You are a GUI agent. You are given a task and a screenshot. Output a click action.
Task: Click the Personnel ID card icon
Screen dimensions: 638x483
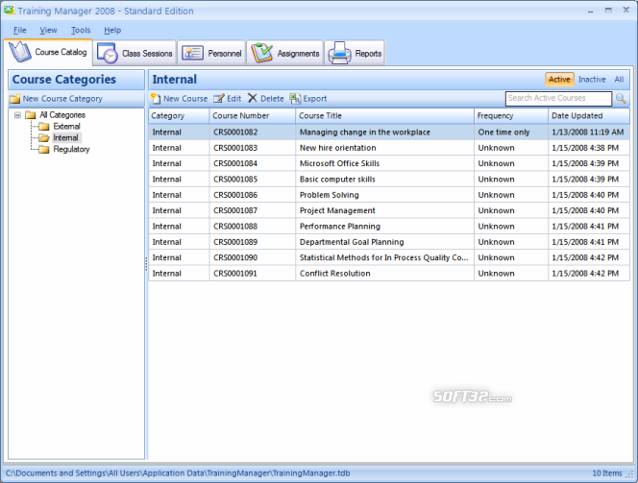click(x=192, y=53)
